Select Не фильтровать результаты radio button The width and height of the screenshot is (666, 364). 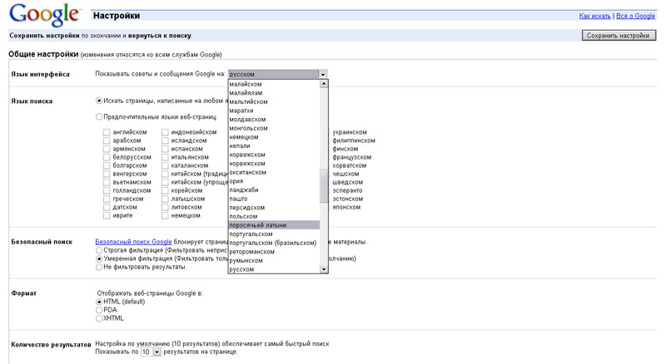(x=99, y=267)
